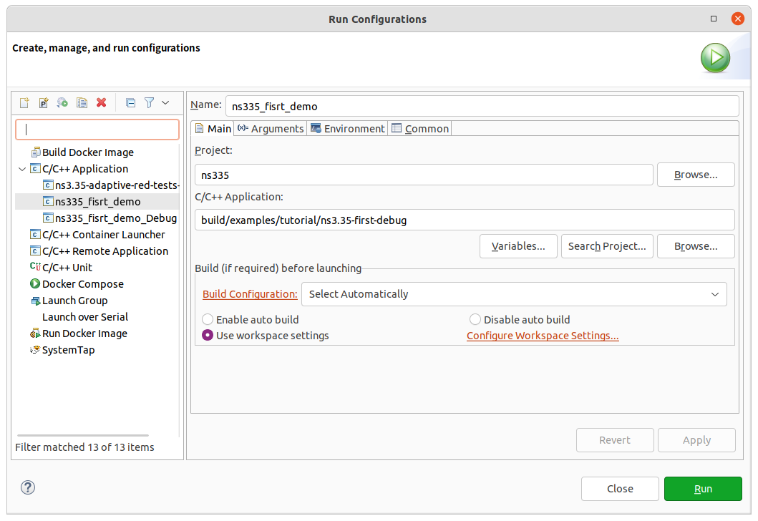Open the Build Configuration dropdown

(514, 294)
